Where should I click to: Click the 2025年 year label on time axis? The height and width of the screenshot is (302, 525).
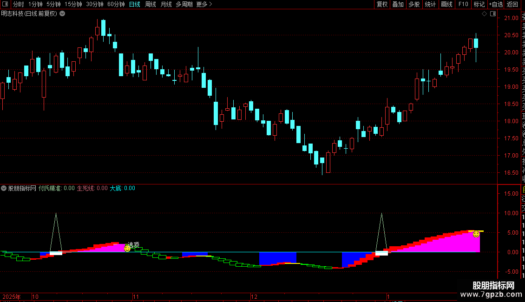[x=12, y=296]
